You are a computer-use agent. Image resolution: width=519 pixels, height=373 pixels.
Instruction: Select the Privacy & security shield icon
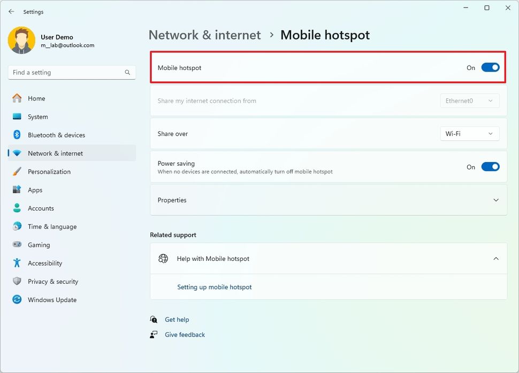[x=17, y=281]
